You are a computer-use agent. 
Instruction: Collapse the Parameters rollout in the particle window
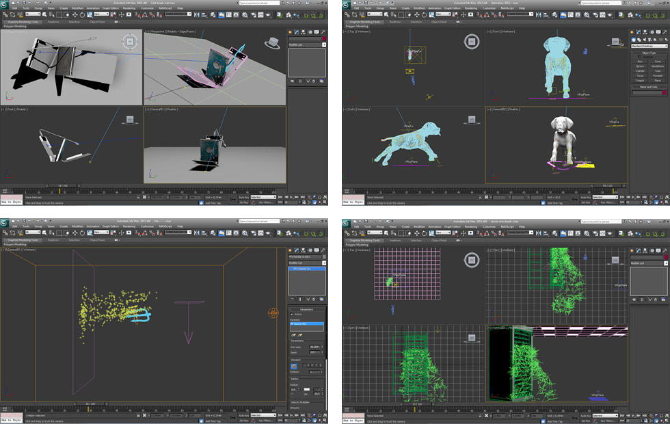click(306, 308)
